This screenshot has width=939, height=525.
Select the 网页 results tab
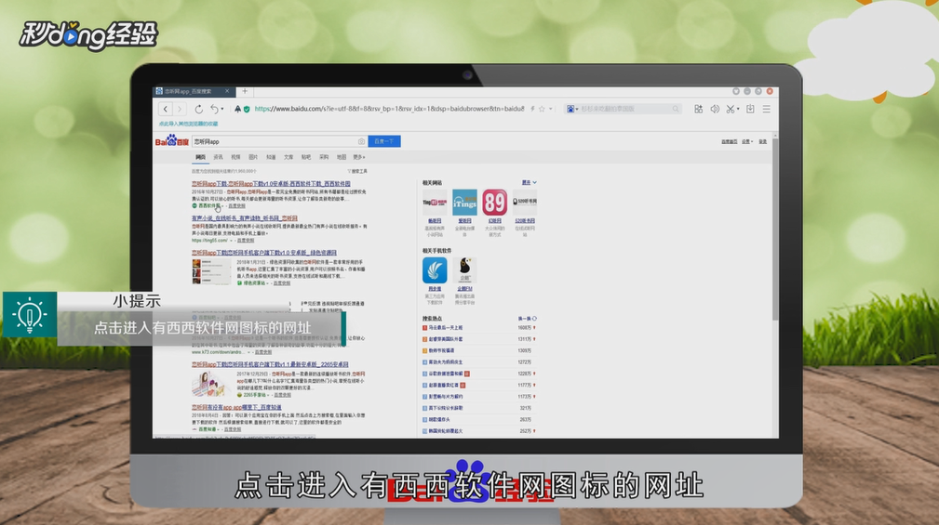click(x=201, y=157)
